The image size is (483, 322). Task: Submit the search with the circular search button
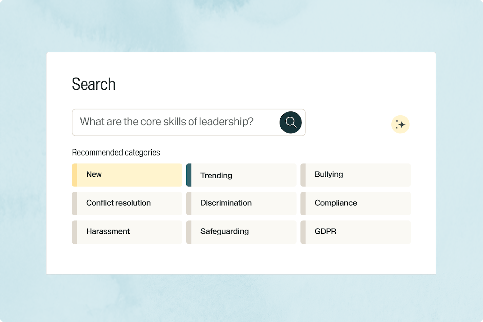(291, 122)
